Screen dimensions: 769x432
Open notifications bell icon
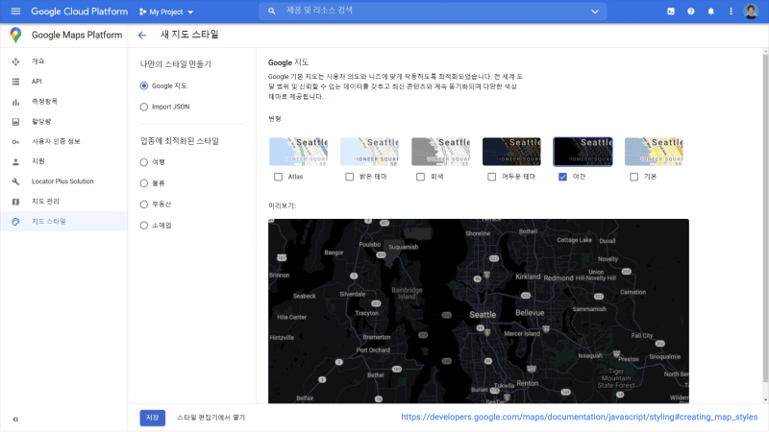(710, 12)
